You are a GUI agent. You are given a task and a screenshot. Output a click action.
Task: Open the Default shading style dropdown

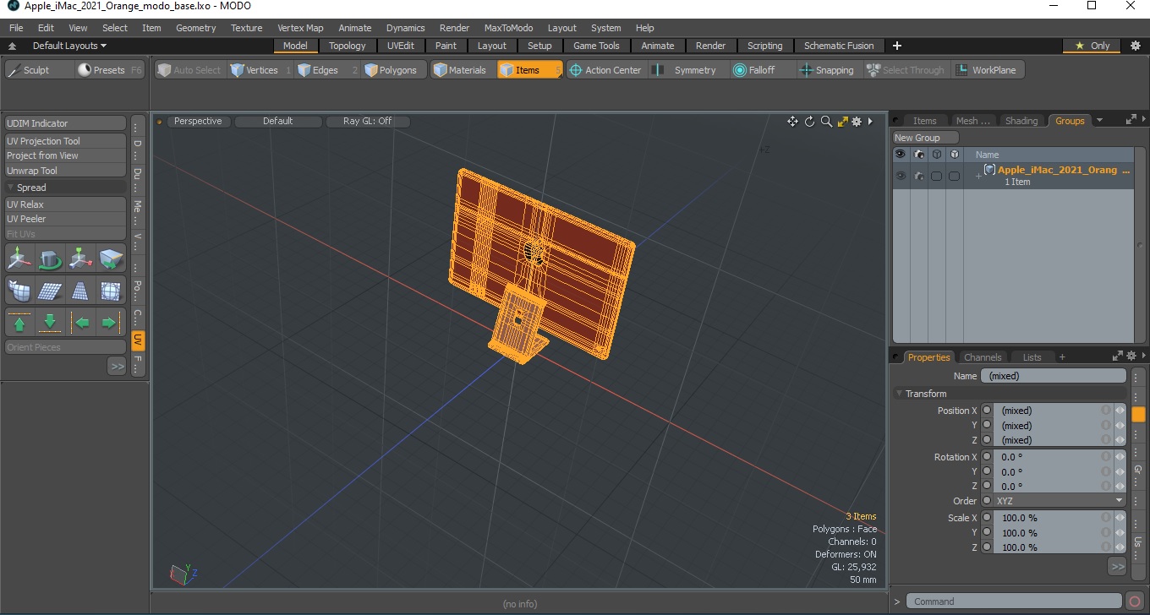(x=278, y=122)
